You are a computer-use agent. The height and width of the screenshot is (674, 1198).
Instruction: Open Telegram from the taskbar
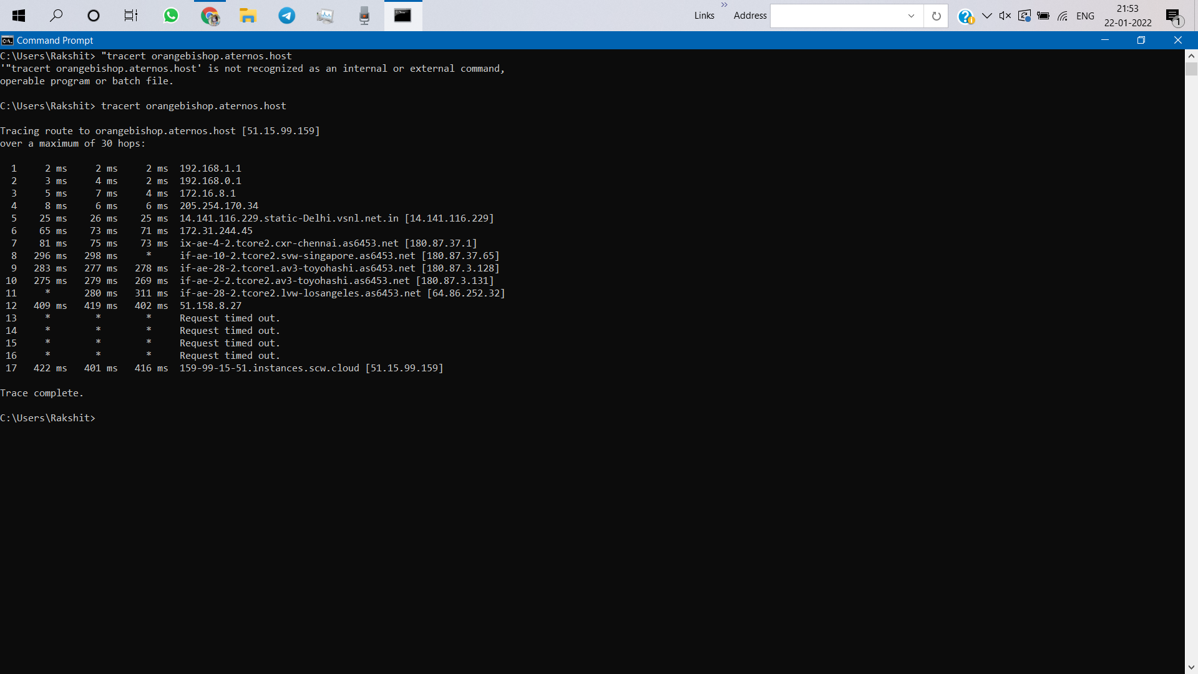pos(287,16)
